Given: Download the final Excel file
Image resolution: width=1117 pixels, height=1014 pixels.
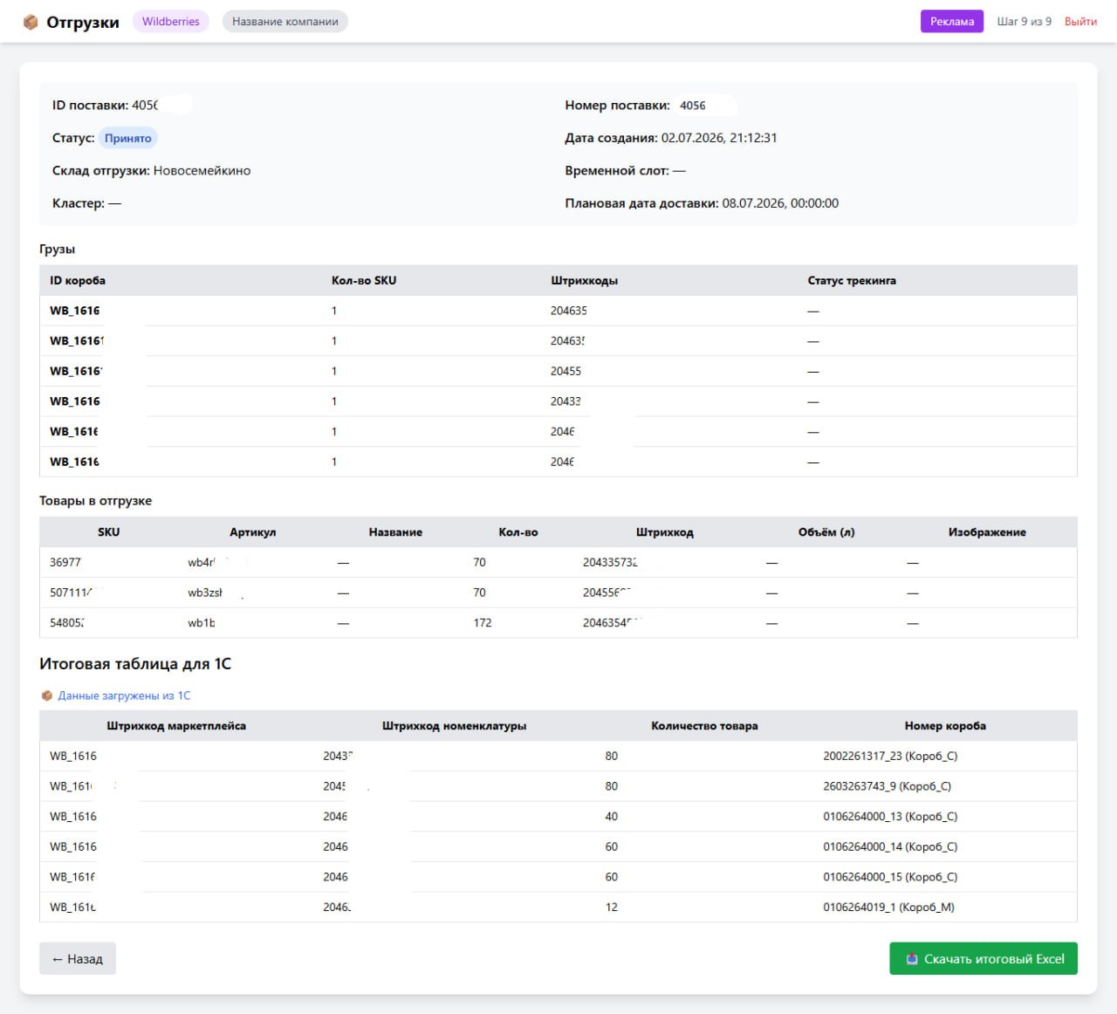Looking at the screenshot, I should click(x=983, y=958).
